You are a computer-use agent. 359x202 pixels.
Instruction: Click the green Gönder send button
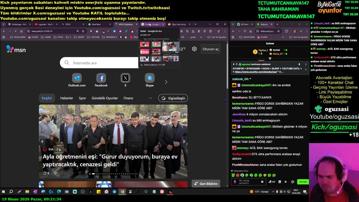point(303,182)
